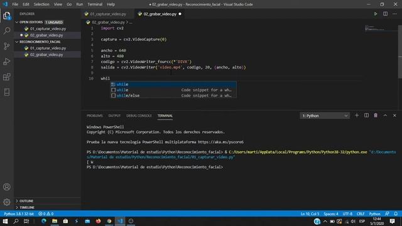This screenshot has width=402, height=226.
Task: Open the File menu
Action: pos(15,4)
